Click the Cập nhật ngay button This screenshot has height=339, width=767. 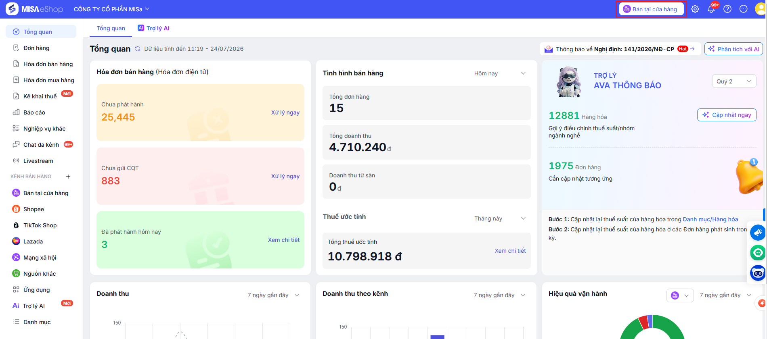727,115
